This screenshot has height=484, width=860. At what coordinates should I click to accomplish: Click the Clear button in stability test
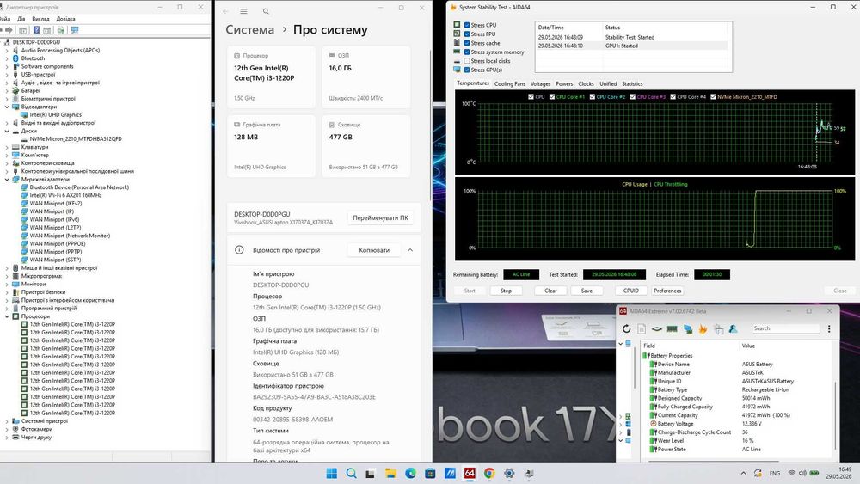pyautogui.click(x=550, y=291)
